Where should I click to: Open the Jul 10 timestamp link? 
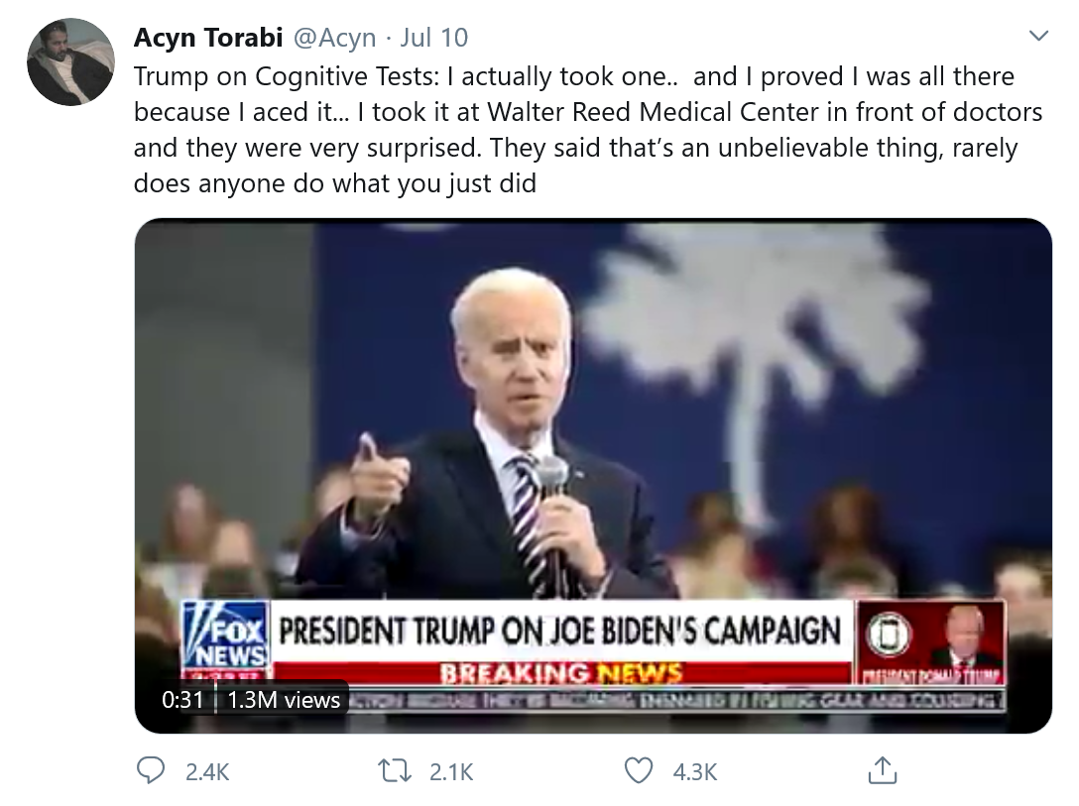click(434, 38)
